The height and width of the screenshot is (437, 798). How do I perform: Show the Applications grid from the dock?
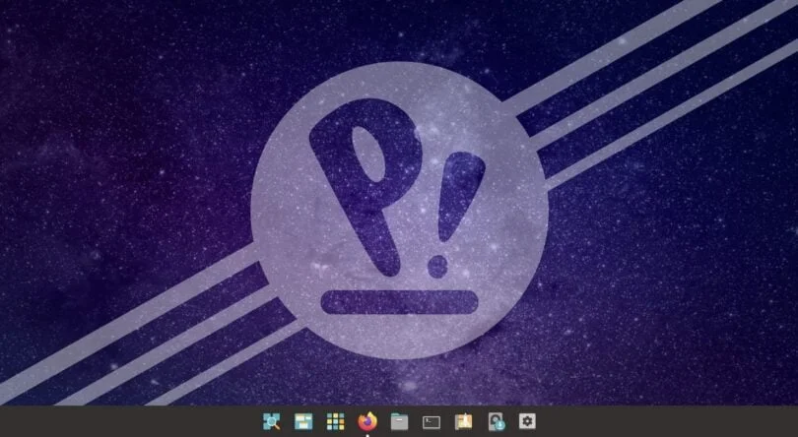pyautogui.click(x=335, y=421)
